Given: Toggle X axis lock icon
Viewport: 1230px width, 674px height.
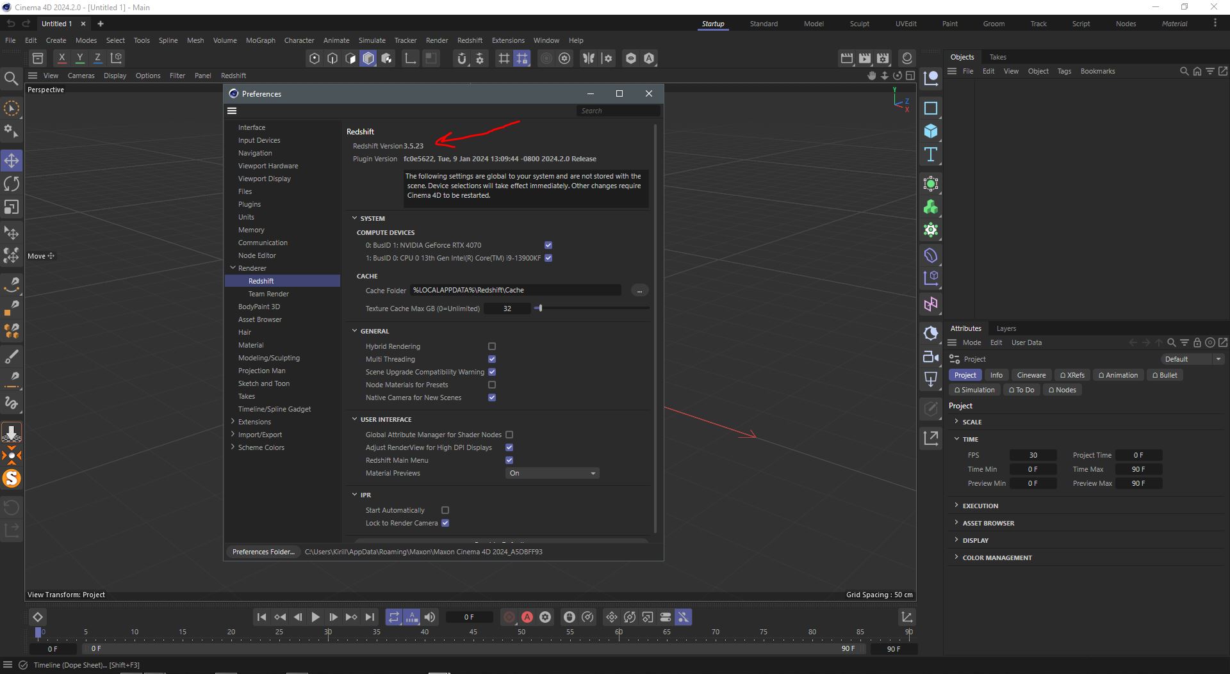Looking at the screenshot, I should click(61, 58).
